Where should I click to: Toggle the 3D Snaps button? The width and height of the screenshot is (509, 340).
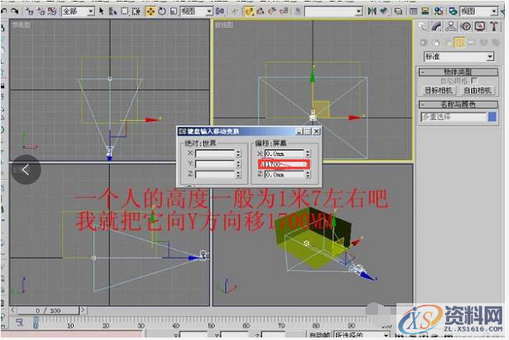[x=249, y=12]
